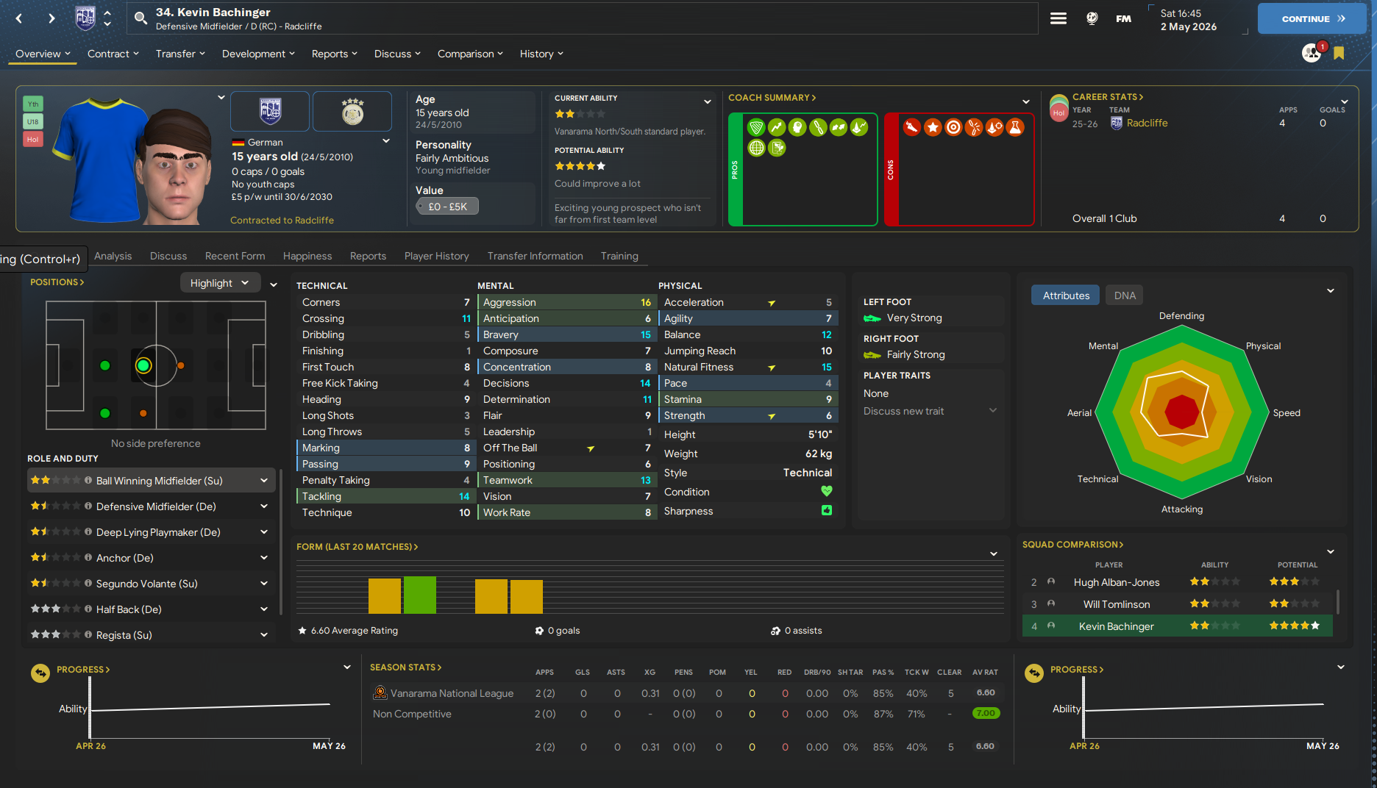Viewport: 1377px width, 788px height.
Task: Click the Radcliffe club badge tile
Action: (270, 112)
